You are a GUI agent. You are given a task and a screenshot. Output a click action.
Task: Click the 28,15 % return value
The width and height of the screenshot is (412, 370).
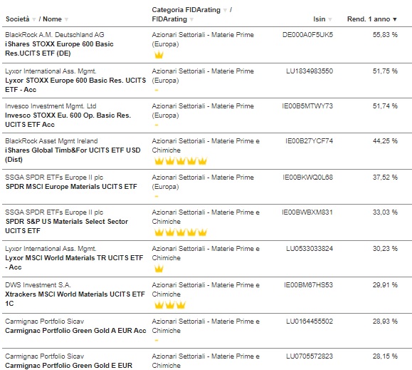385,356
